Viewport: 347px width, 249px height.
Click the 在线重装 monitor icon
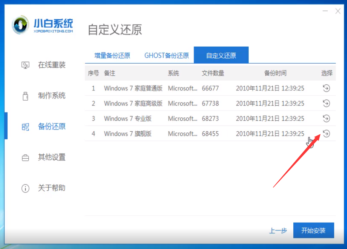(x=25, y=65)
